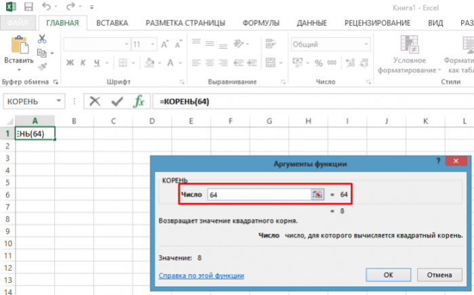
Task: Click the Число input field containing 64
Action: 259,195
